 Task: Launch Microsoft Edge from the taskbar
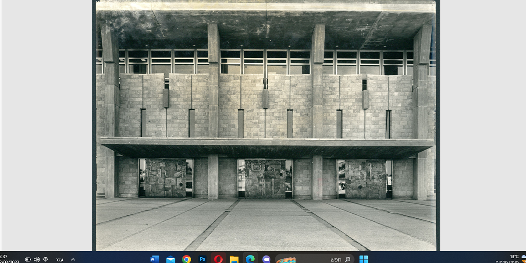(250, 259)
